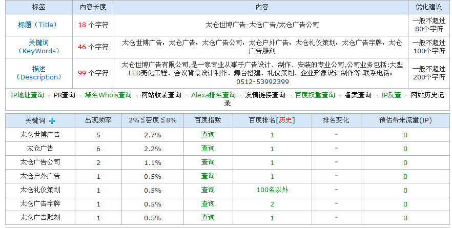Click 一般不超过200个字符 suggestion
Screen dimensions: 452x228
pyautogui.click(x=429, y=73)
